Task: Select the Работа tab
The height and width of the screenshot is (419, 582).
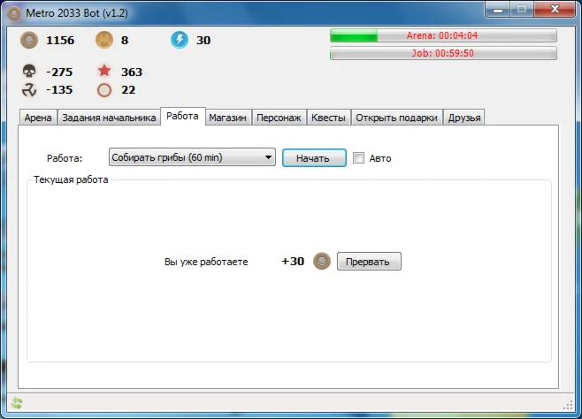Action: point(182,116)
